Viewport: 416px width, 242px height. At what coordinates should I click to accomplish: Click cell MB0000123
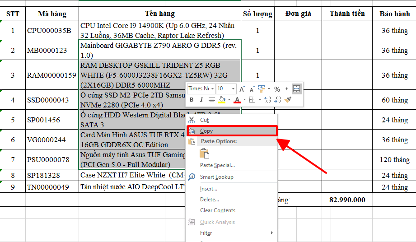point(52,51)
